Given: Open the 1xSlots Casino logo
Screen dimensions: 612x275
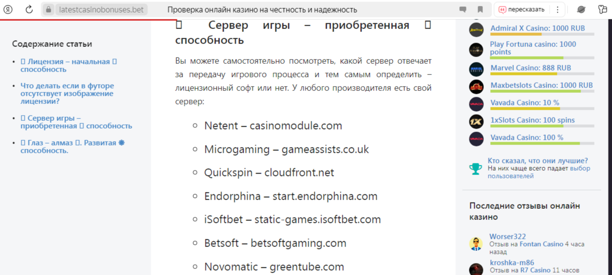Looking at the screenshot, I should pos(476,121).
